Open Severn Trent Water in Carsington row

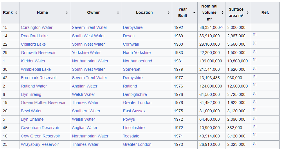point(89,27)
